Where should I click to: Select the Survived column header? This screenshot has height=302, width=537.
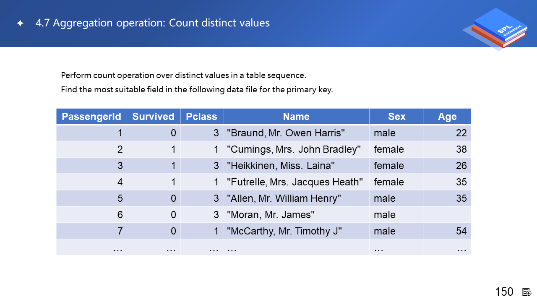[153, 117]
